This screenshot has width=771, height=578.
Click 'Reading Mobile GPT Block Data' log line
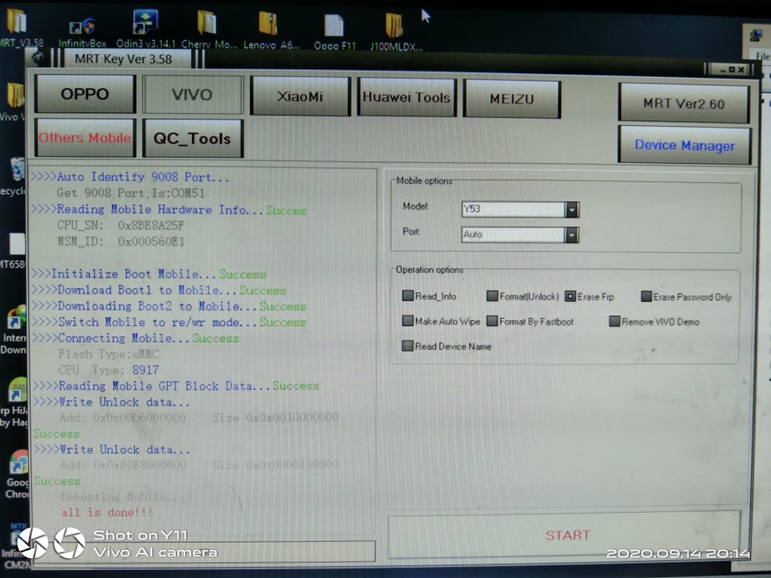(176, 386)
